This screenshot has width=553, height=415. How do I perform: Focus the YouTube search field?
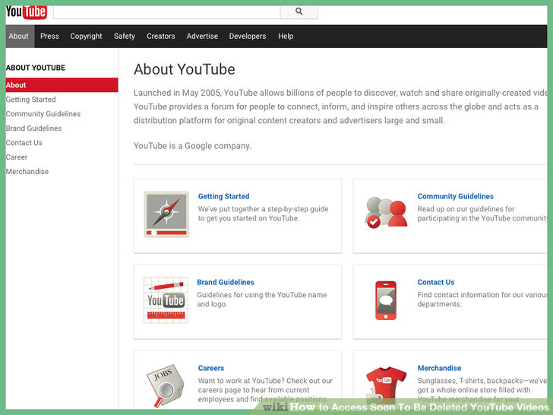tap(166, 12)
